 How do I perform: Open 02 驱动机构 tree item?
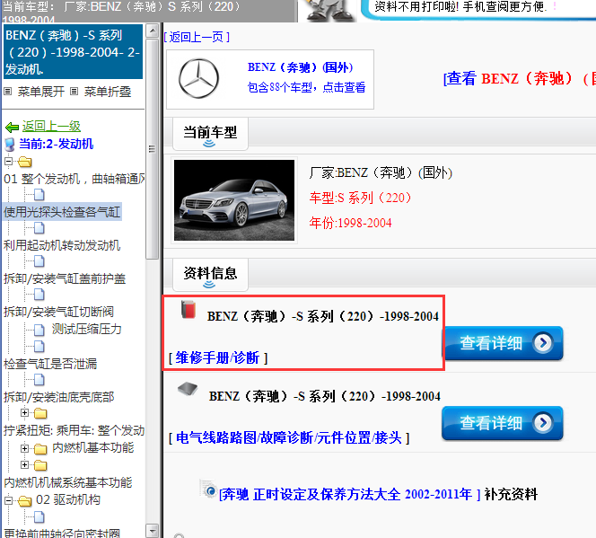pos(68,499)
